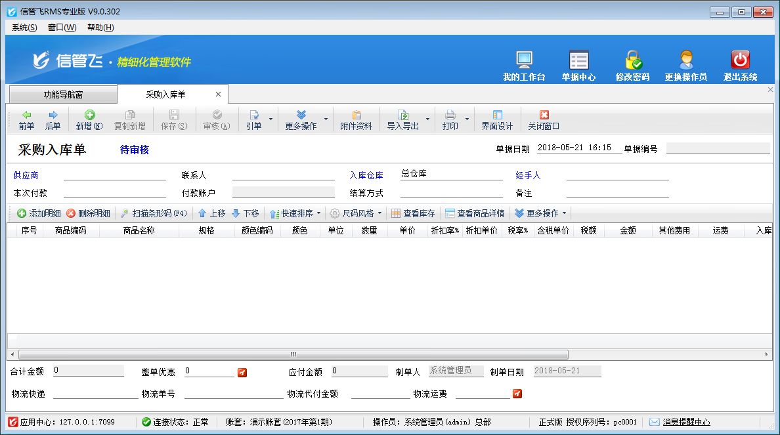Open 附件资料 attachments
Screen dimensions: 780x435
point(356,120)
